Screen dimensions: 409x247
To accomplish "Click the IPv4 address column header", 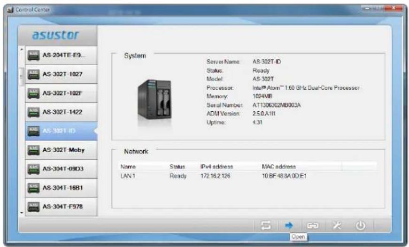I will click(216, 167).
